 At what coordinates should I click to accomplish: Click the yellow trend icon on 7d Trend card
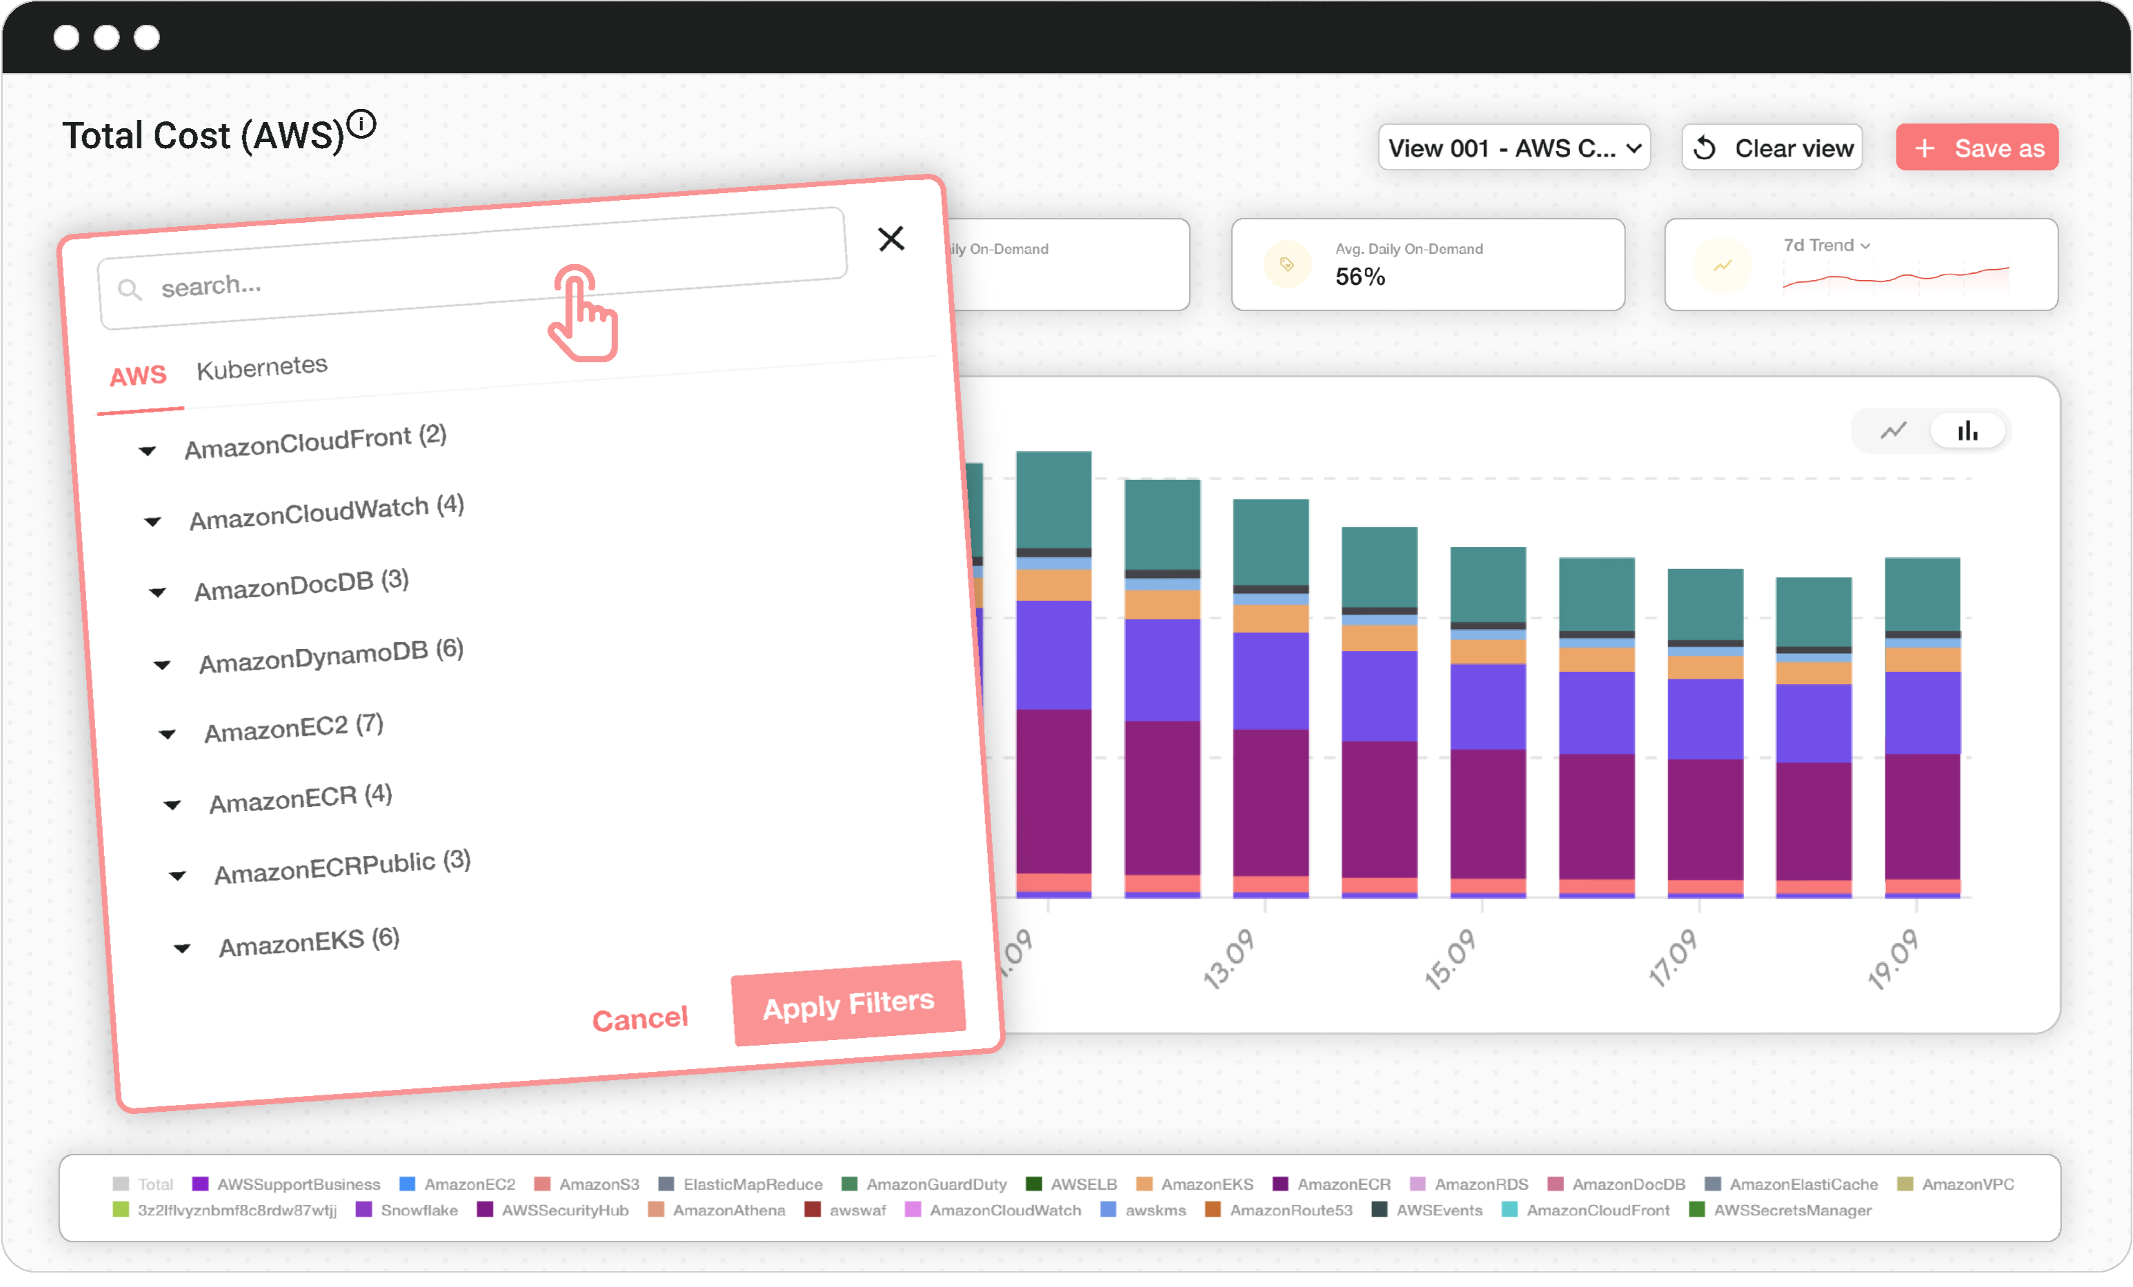point(1722,266)
